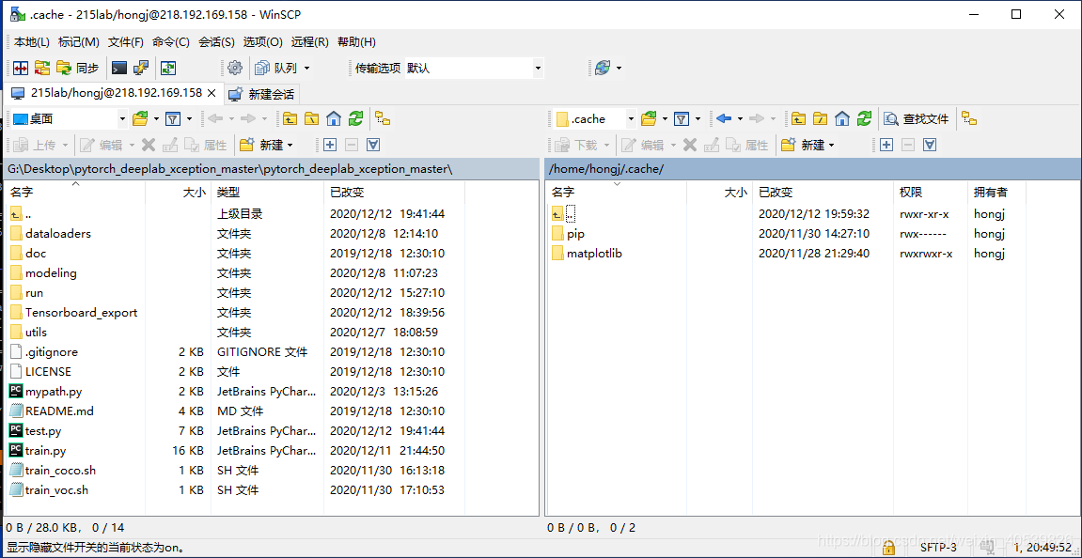Click Select Files plus icon in local panel
Viewport: 1082px width, 558px height.
[x=330, y=145]
